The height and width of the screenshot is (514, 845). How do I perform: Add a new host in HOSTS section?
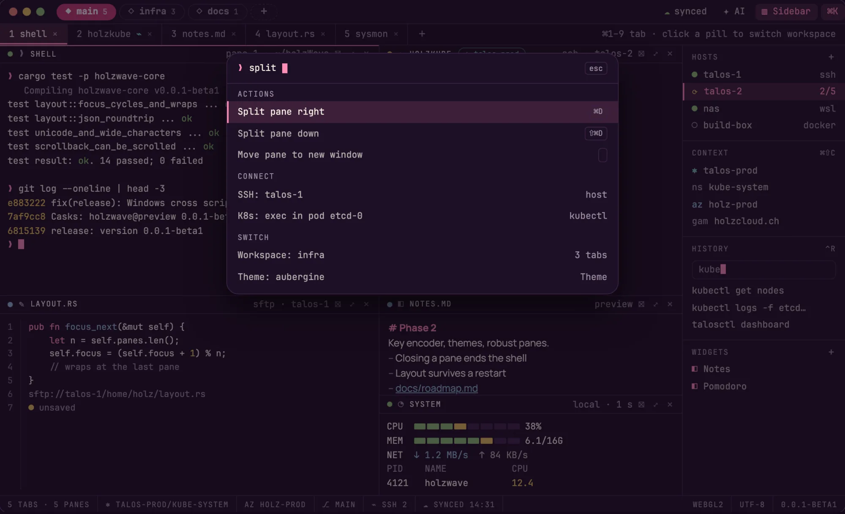(831, 57)
